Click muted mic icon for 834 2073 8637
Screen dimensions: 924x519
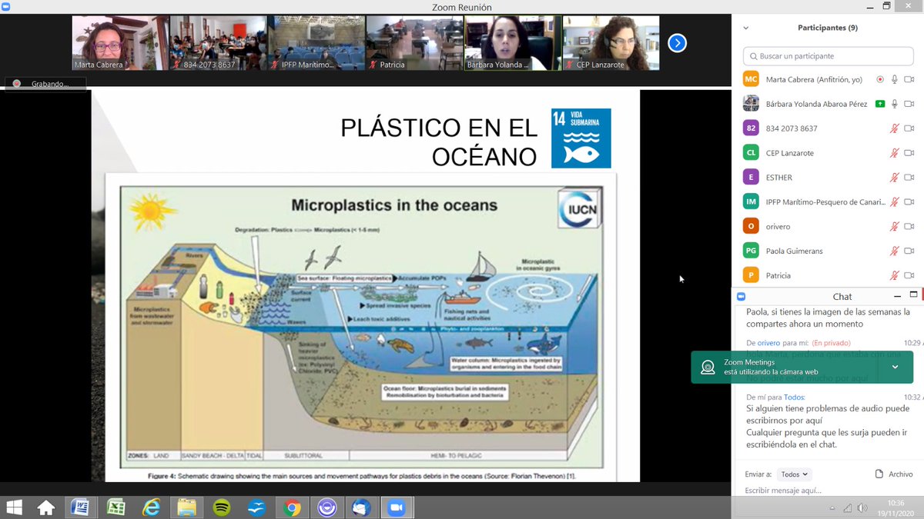coord(894,128)
